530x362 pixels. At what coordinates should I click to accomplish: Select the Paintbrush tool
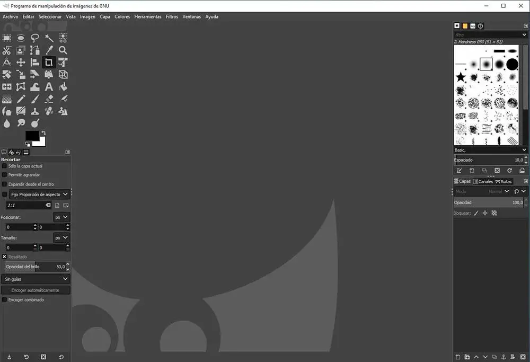(35, 99)
